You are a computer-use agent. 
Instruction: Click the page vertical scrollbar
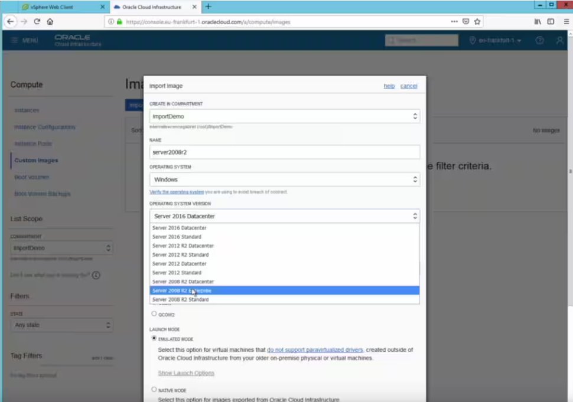(x=570, y=172)
